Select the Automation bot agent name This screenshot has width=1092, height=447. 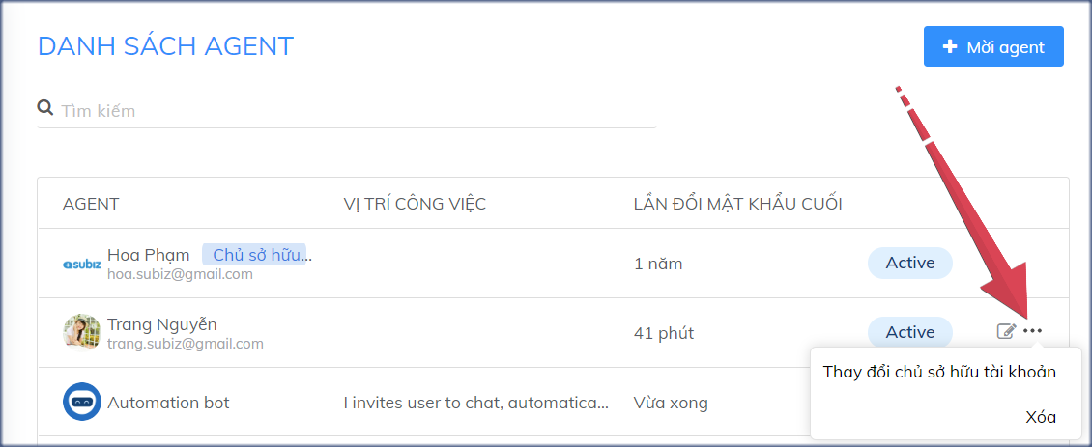168,403
